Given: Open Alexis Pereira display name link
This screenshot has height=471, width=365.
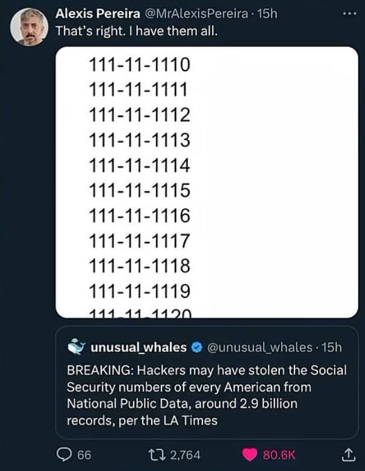Looking at the screenshot, I should coord(98,13).
